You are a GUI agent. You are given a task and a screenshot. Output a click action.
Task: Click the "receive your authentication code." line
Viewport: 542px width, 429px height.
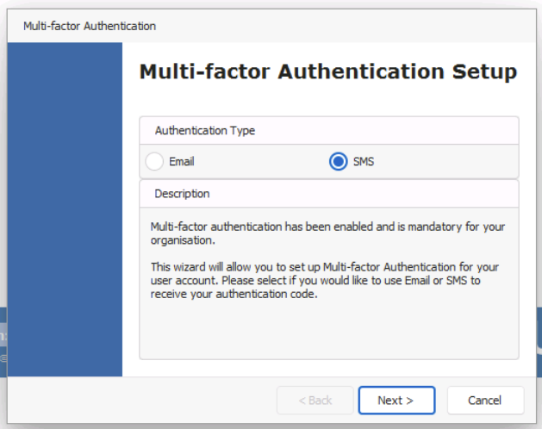(x=234, y=294)
